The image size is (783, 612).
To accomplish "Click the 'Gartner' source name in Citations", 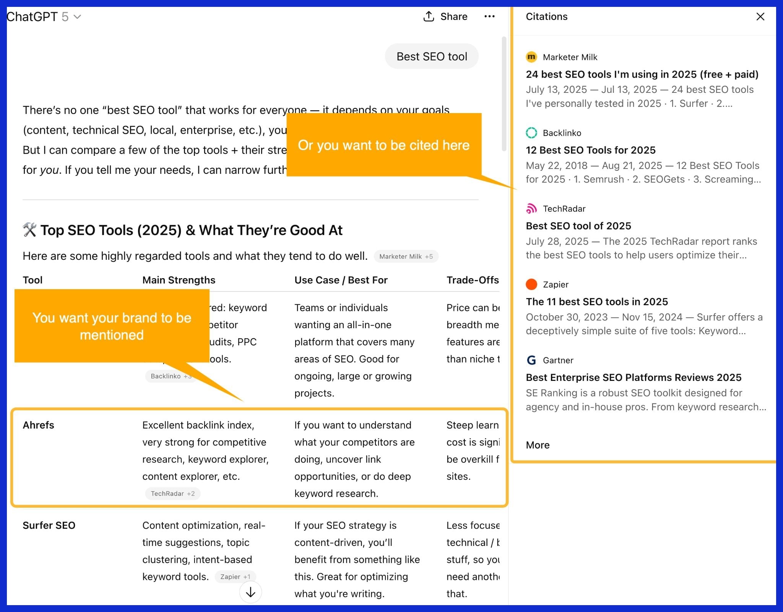I will (558, 360).
